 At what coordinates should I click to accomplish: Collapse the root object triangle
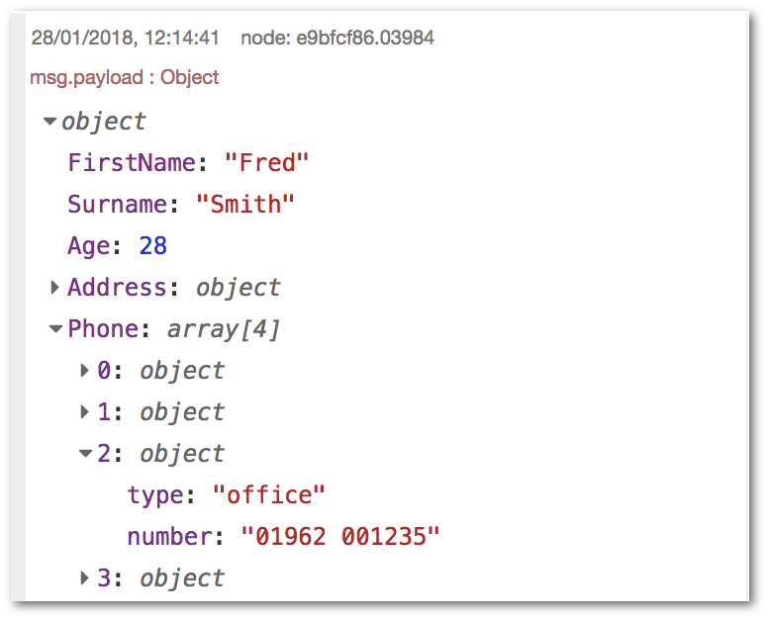coord(49,121)
